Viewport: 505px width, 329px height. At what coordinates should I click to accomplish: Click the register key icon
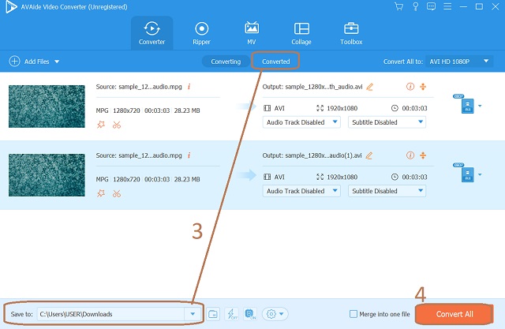coord(416,6)
